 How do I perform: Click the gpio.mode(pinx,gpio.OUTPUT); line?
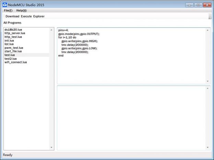tap(79, 34)
